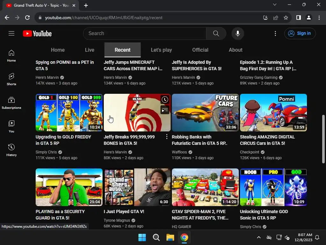Switch to the Let's play tab
Viewport: 326px width, 245px height.
click(161, 50)
